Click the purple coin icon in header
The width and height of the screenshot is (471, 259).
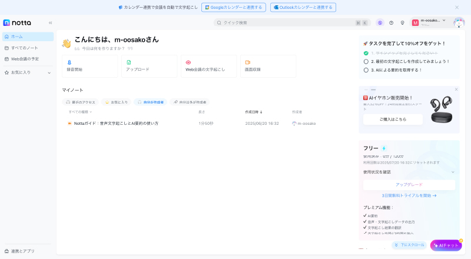[x=380, y=23]
